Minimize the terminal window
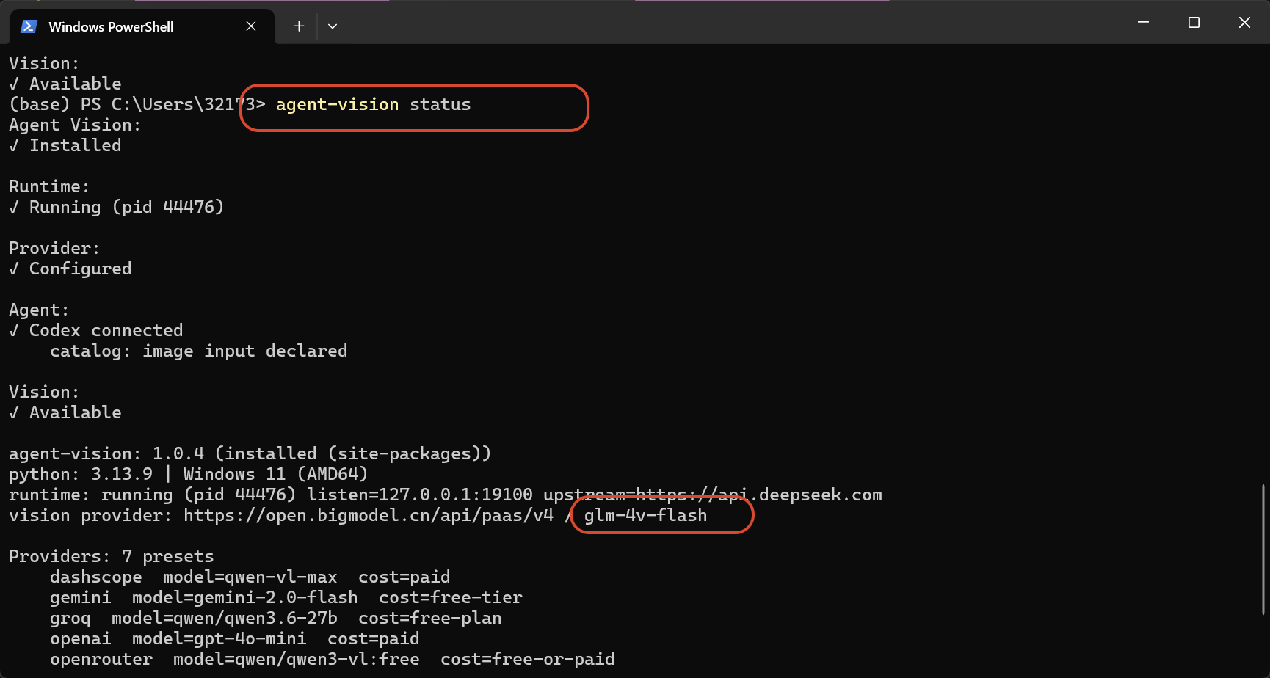Viewport: 1270px width, 678px height. click(1143, 23)
